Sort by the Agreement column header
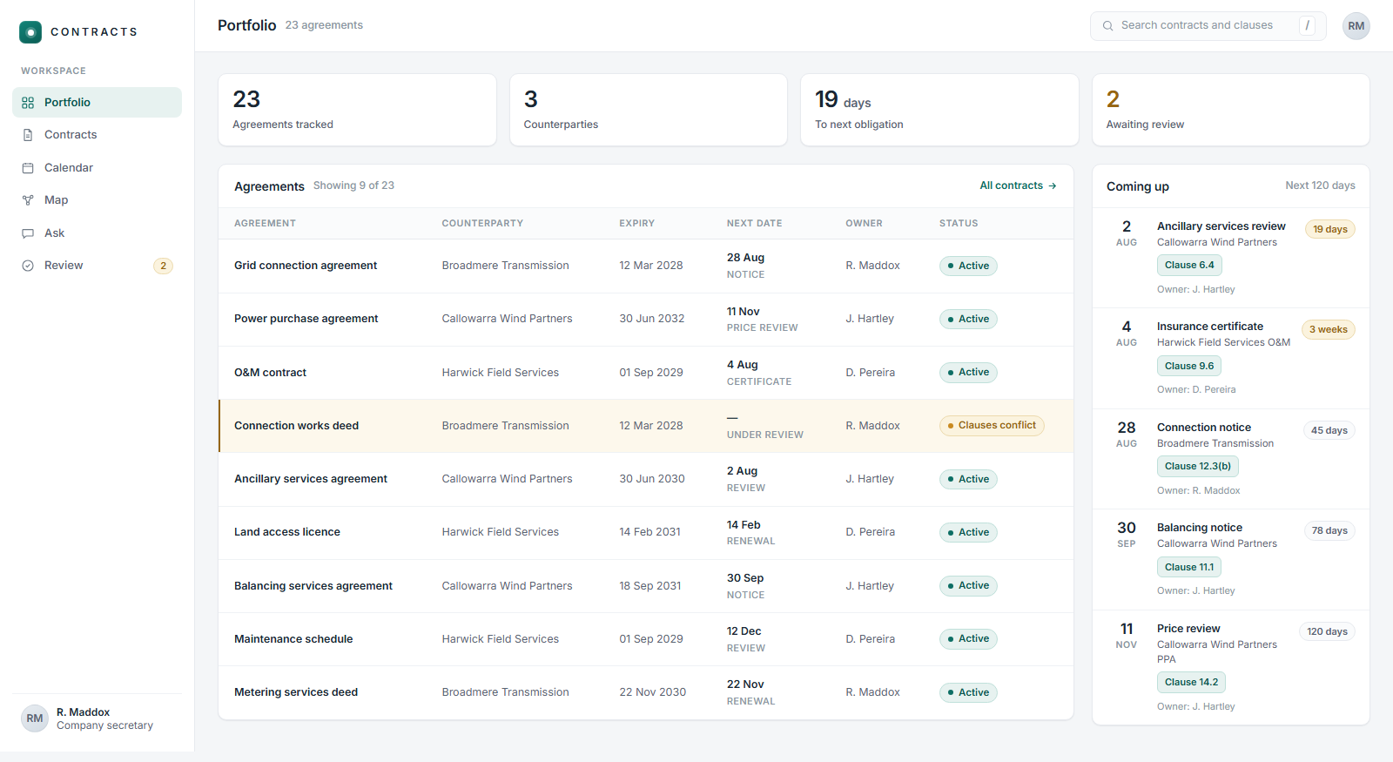This screenshot has width=1393, height=762. (265, 224)
